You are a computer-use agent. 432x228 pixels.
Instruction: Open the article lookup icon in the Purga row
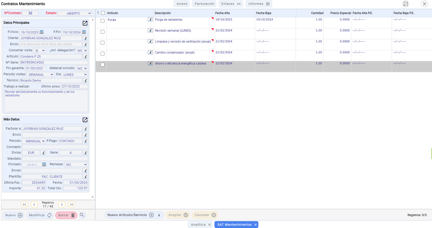point(150,19)
